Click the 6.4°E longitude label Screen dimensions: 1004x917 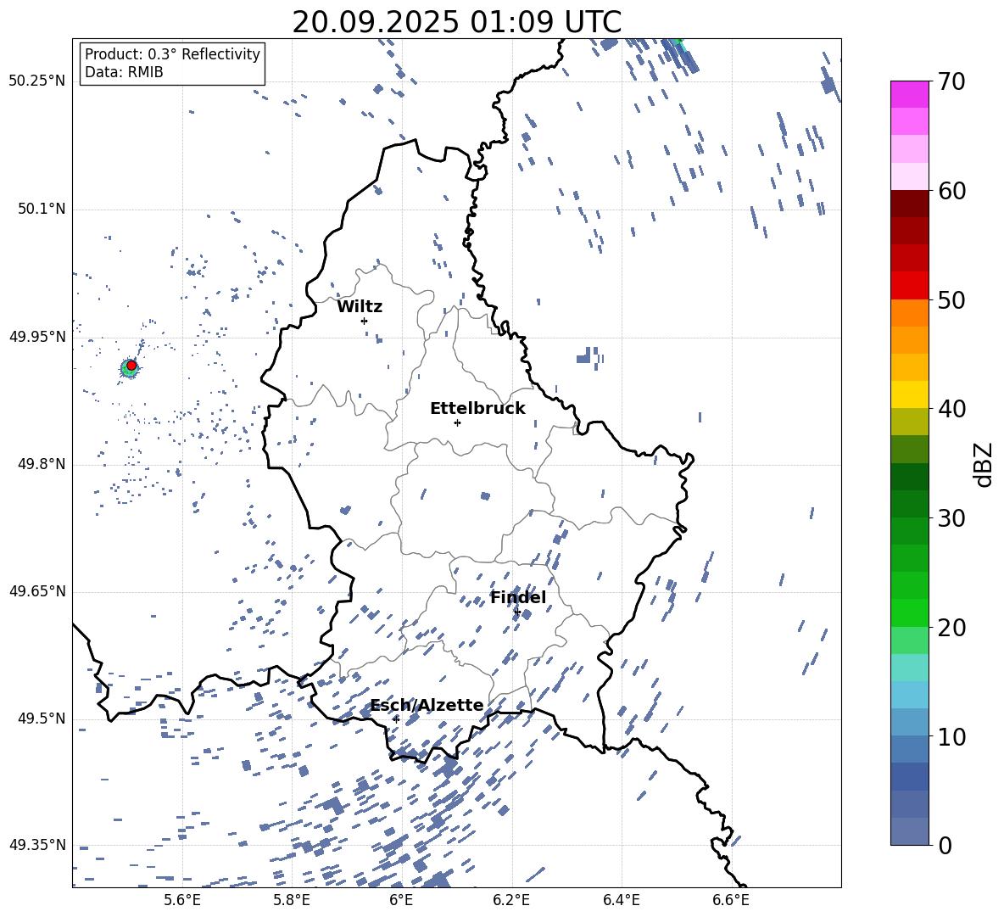621,900
